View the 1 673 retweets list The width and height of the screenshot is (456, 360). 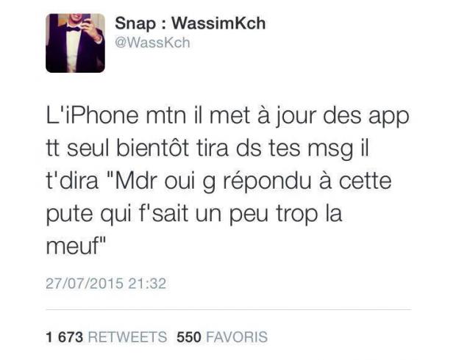click(x=107, y=337)
